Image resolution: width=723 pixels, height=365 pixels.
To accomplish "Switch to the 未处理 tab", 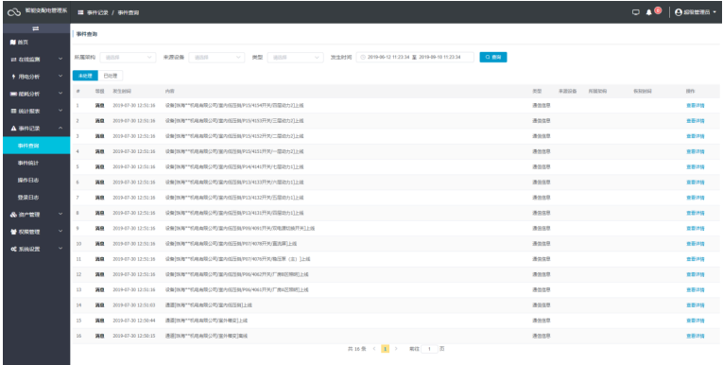I will (85, 76).
